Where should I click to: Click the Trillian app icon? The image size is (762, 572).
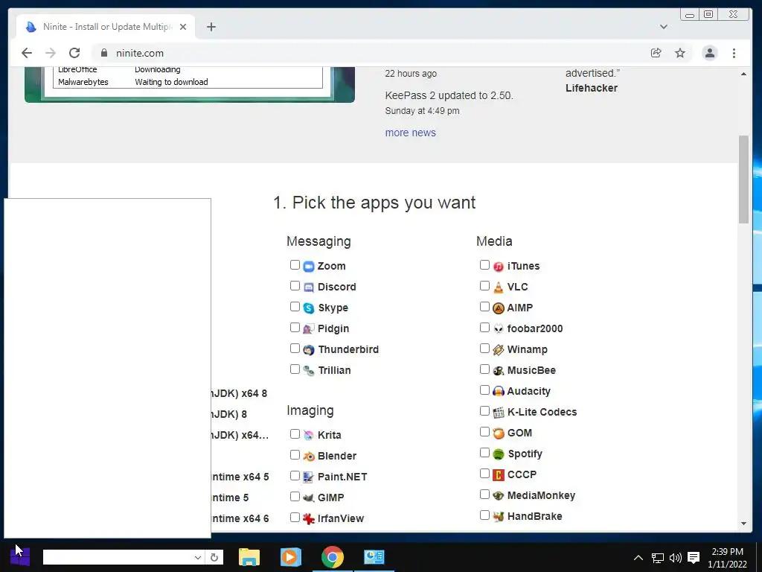coord(309,371)
